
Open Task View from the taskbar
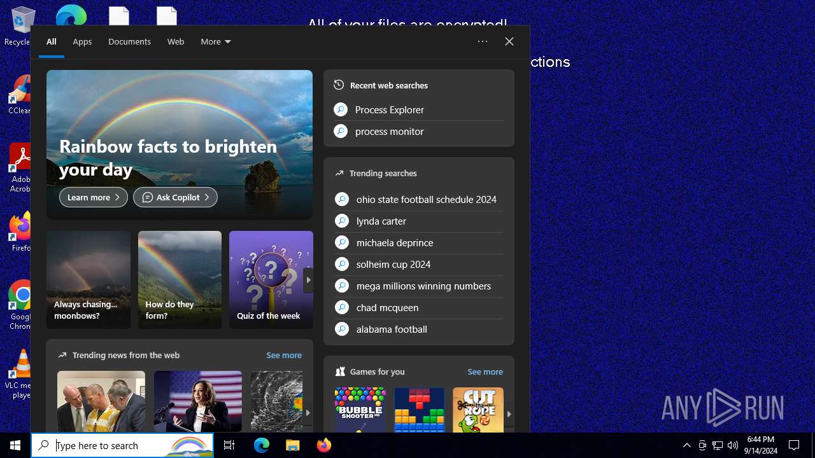[229, 445]
